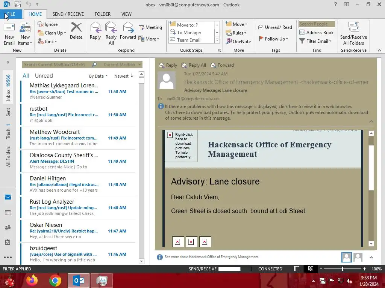Toggle Unread/Read status
Image resolution: width=385 pixels, height=288 pixels.
click(275, 27)
